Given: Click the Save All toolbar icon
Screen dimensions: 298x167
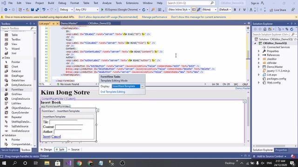Looking at the screenshot, I should tap(37, 10).
